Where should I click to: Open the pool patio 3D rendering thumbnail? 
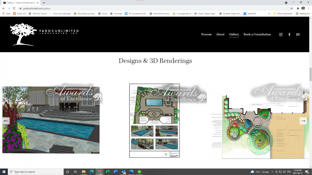51,121
